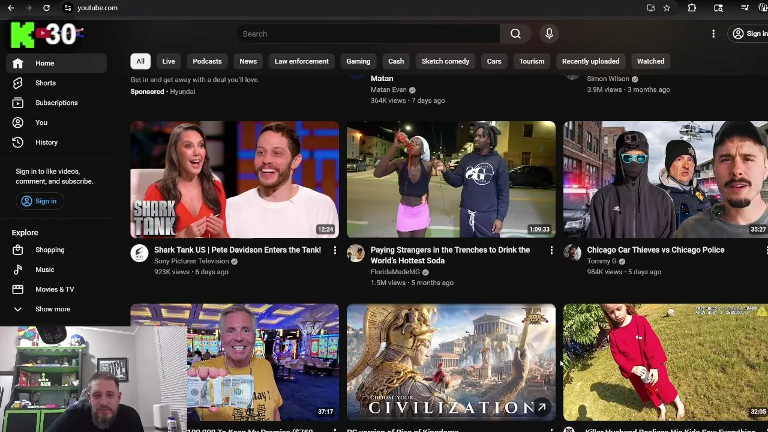768x432 pixels.
Task: Open Sony Pictures Television channel name
Action: coord(191,261)
